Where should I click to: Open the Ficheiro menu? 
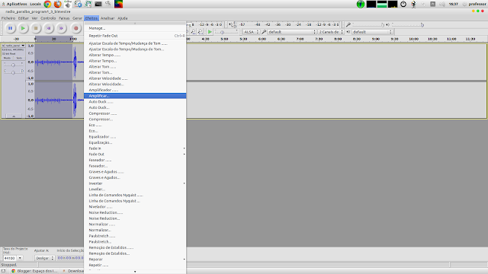[x=8, y=18]
